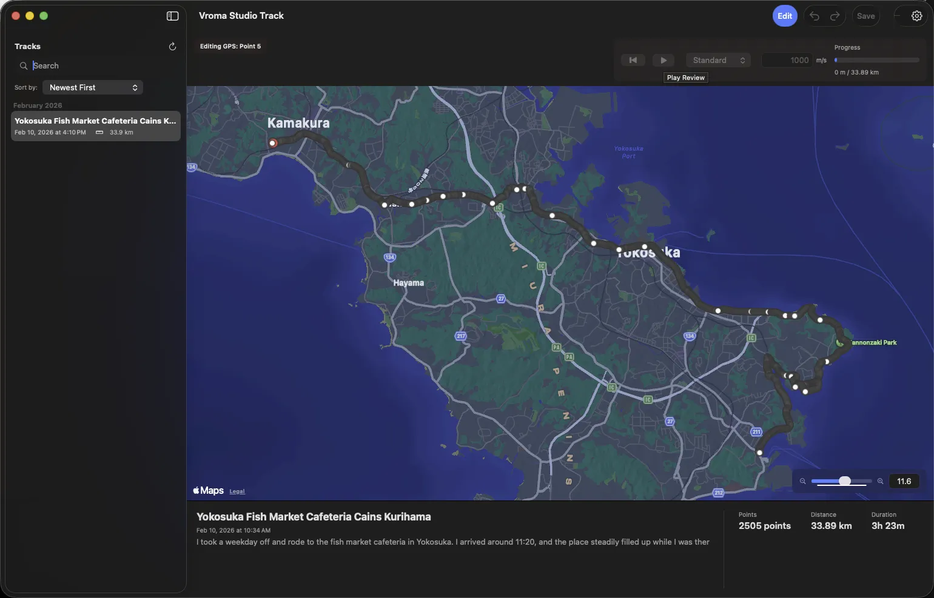The width and height of the screenshot is (934, 598).
Task: Toggle the sidebar visibility
Action: [172, 16]
